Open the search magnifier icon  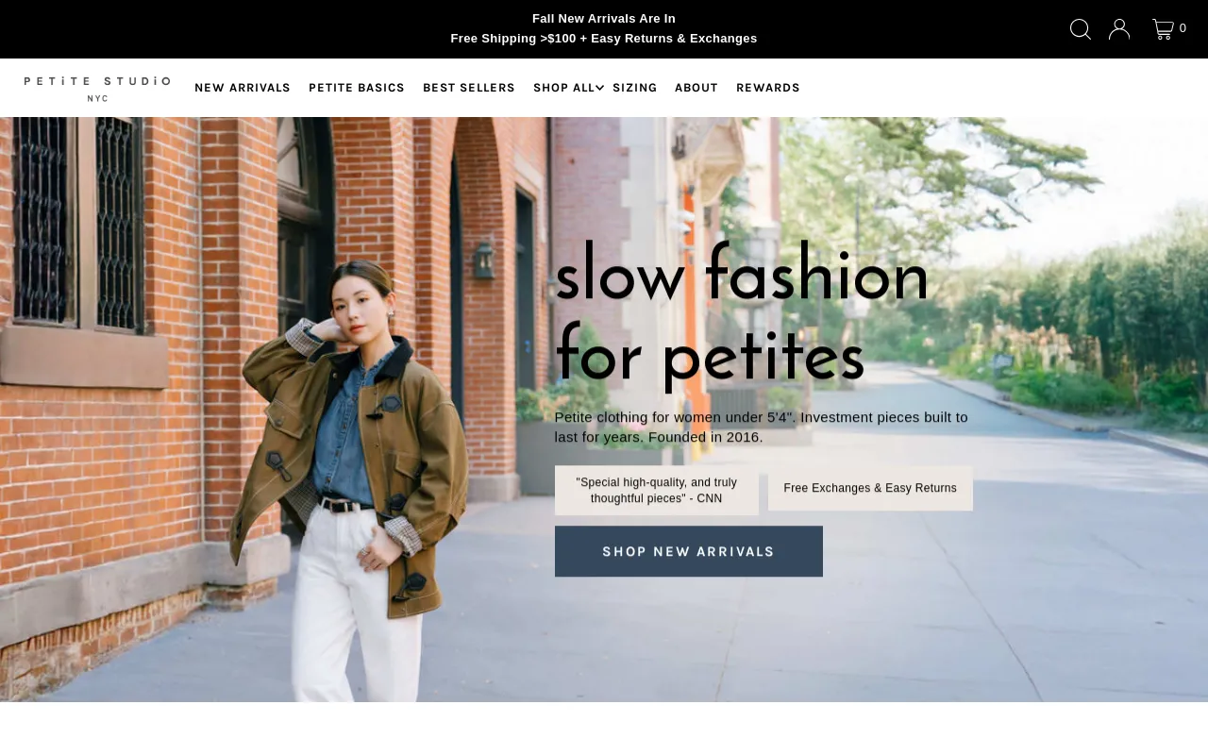pyautogui.click(x=1081, y=29)
